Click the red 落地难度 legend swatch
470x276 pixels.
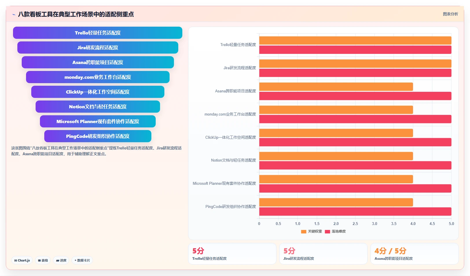[328, 231]
